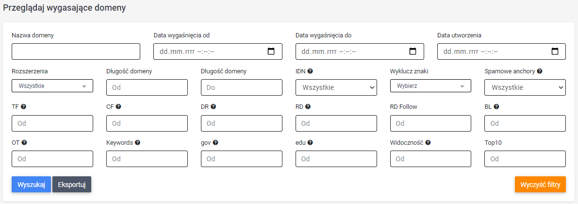
Task: Click the orange Wyczyść filtry button
Action: pos(540,185)
